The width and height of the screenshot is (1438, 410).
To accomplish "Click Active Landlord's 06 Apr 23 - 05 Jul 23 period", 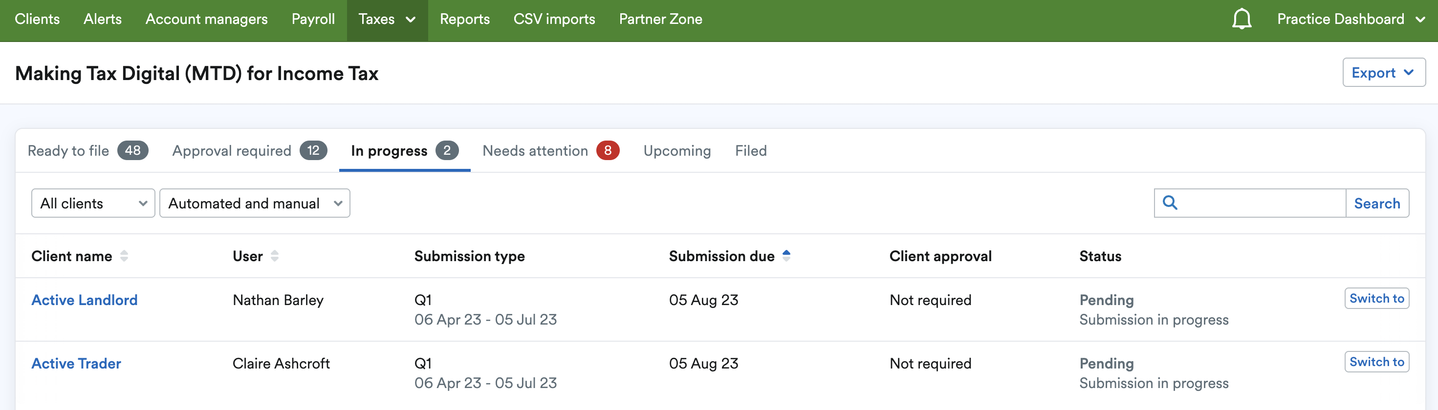I will tap(485, 320).
